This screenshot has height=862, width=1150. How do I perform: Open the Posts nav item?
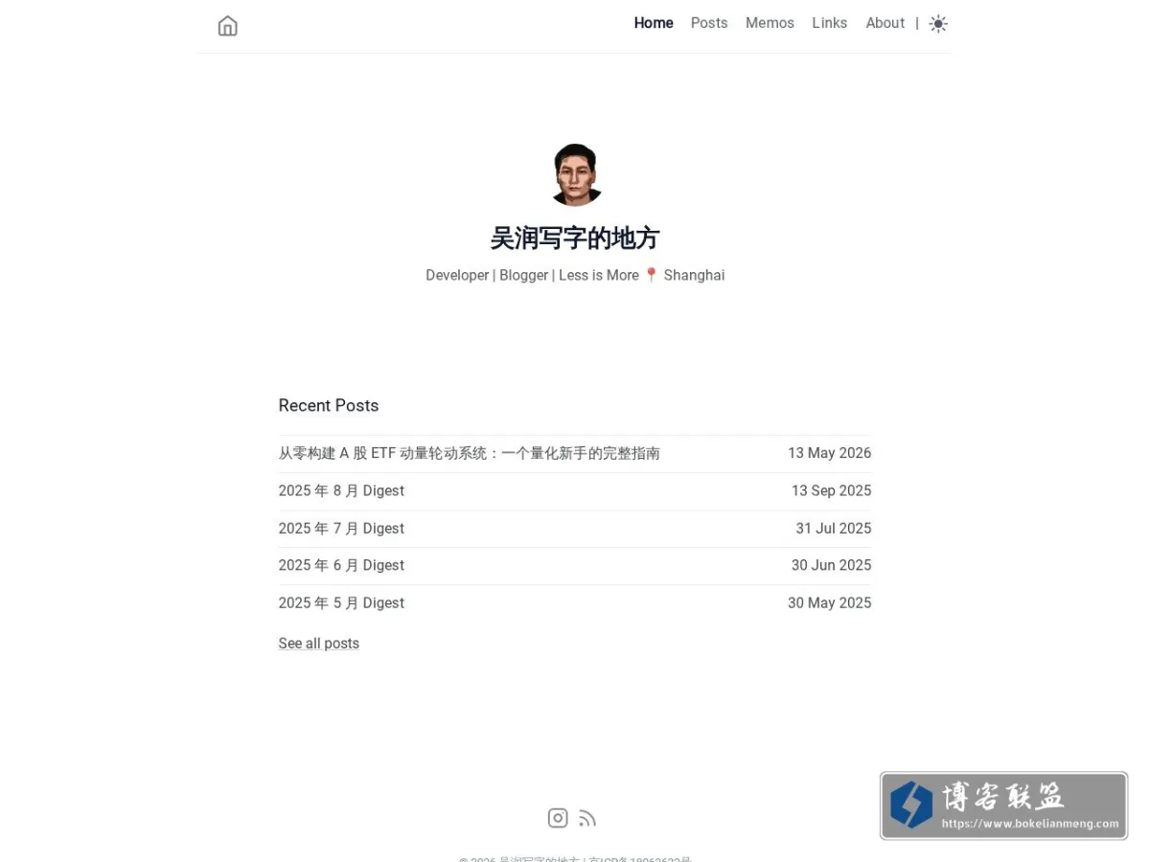click(709, 23)
